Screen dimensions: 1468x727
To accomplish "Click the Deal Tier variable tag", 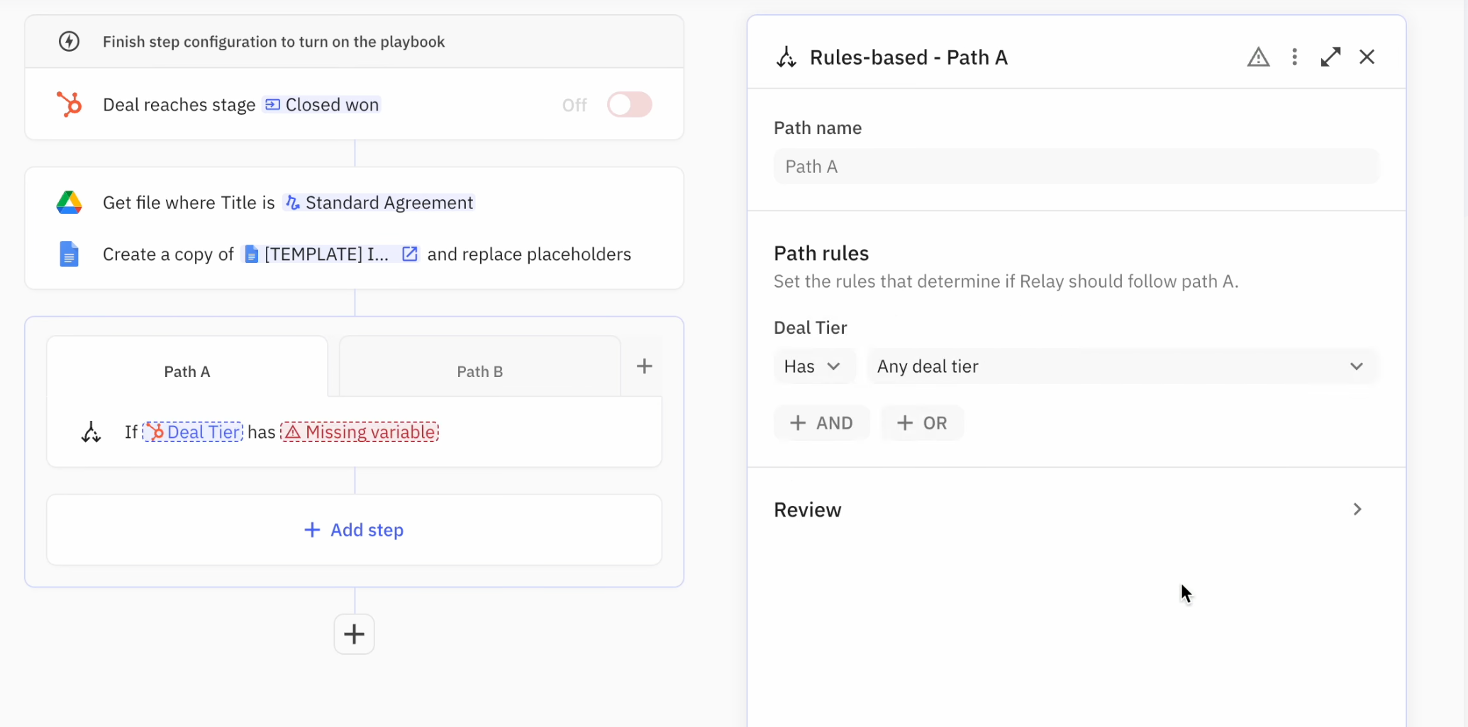I will click(x=193, y=432).
